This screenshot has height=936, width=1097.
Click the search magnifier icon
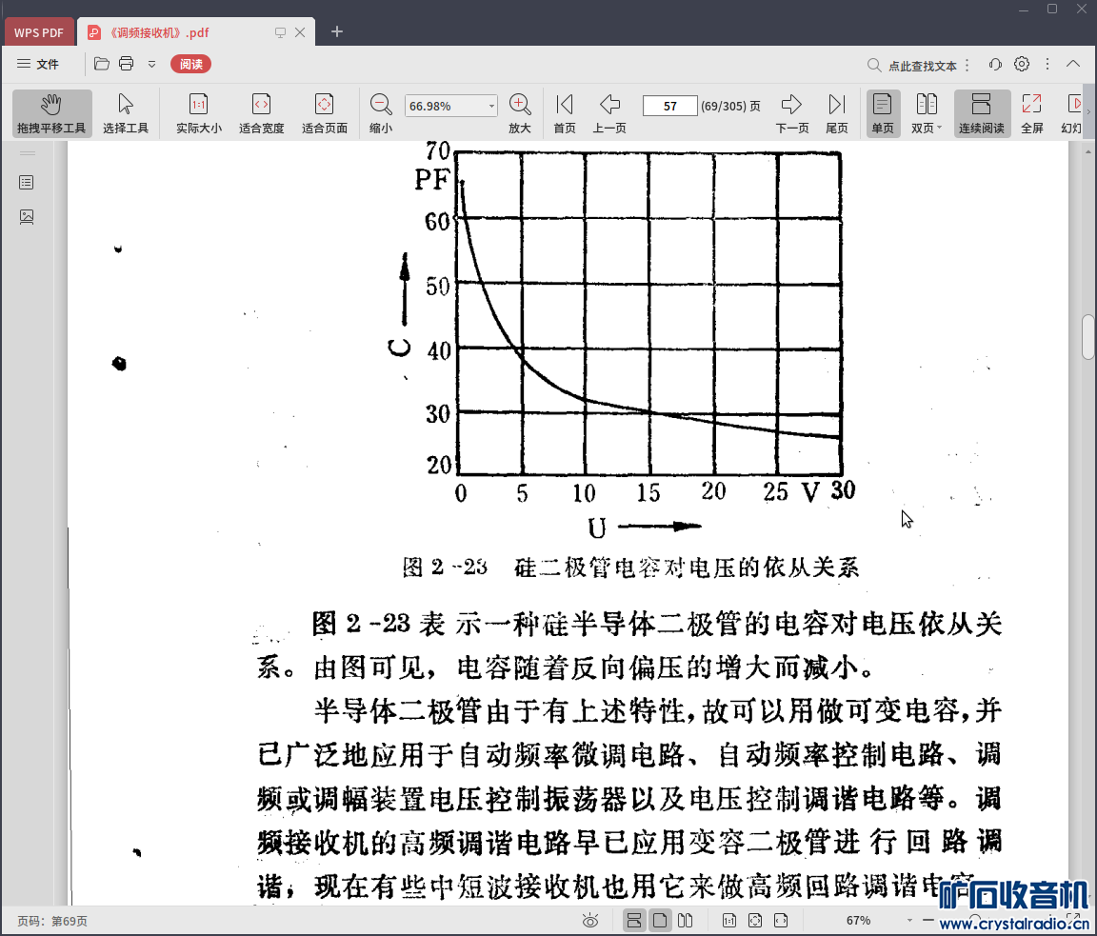coord(874,65)
